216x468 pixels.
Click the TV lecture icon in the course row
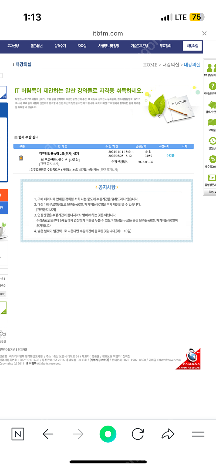click(21, 158)
